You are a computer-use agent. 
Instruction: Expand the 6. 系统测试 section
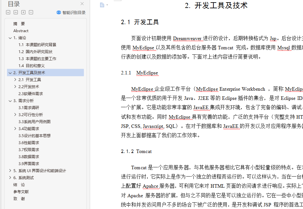tap(10, 178)
